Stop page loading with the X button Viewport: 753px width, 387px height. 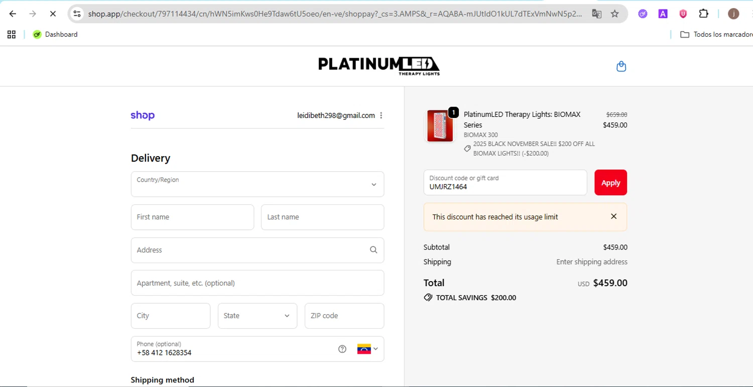click(53, 14)
